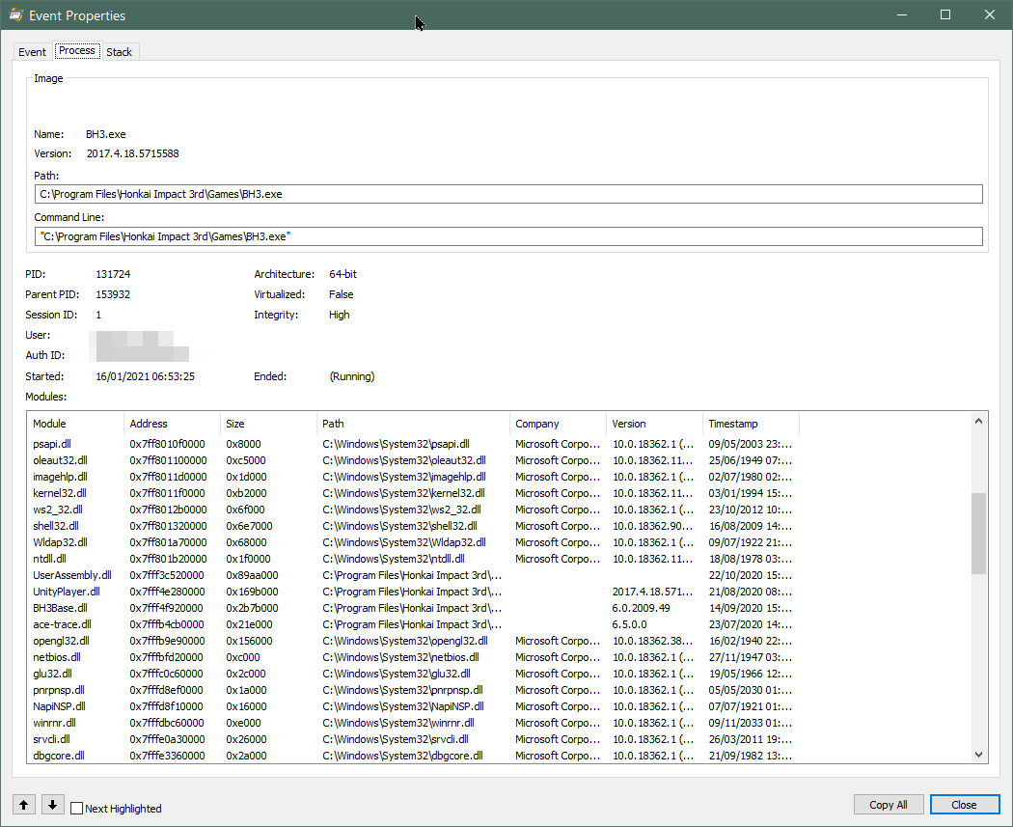Click the modules list scroll up arrow
This screenshot has width=1013, height=827.
click(978, 422)
